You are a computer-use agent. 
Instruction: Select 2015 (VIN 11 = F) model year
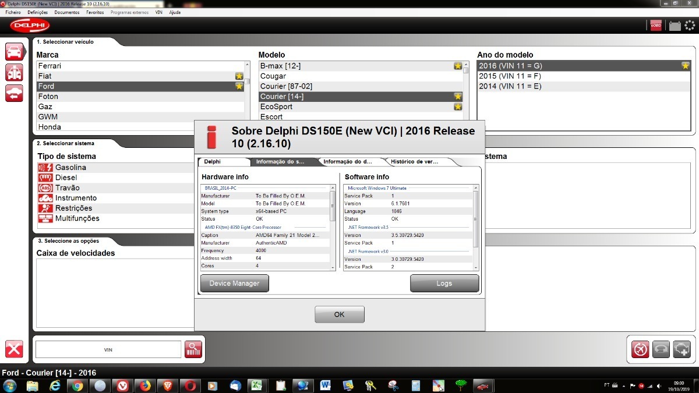coord(584,76)
